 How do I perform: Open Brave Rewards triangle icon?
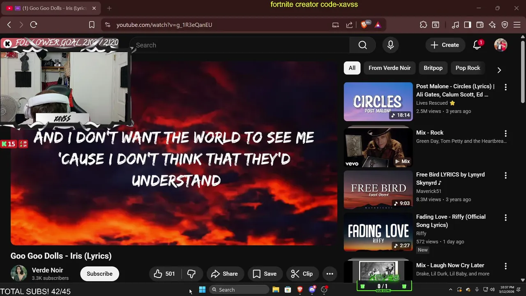[378, 25]
